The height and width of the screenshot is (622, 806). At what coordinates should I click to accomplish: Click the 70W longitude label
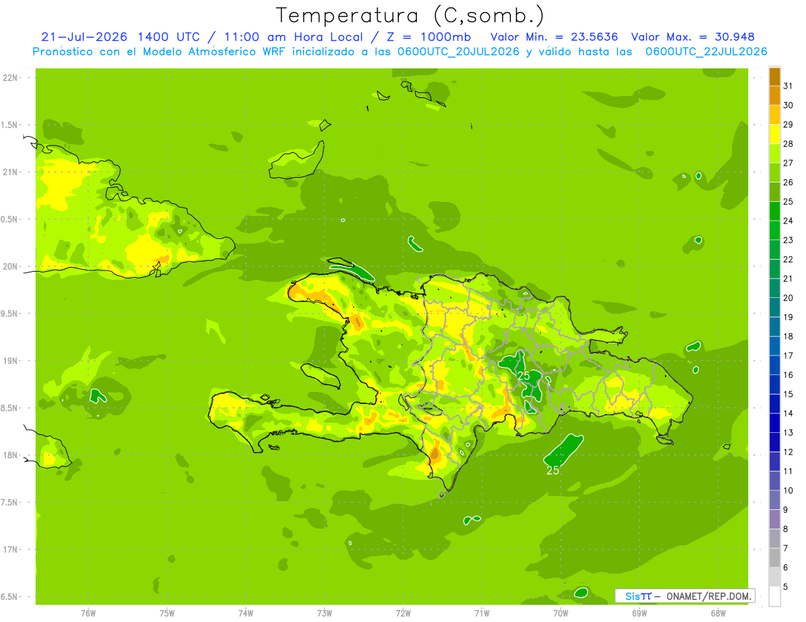(560, 613)
